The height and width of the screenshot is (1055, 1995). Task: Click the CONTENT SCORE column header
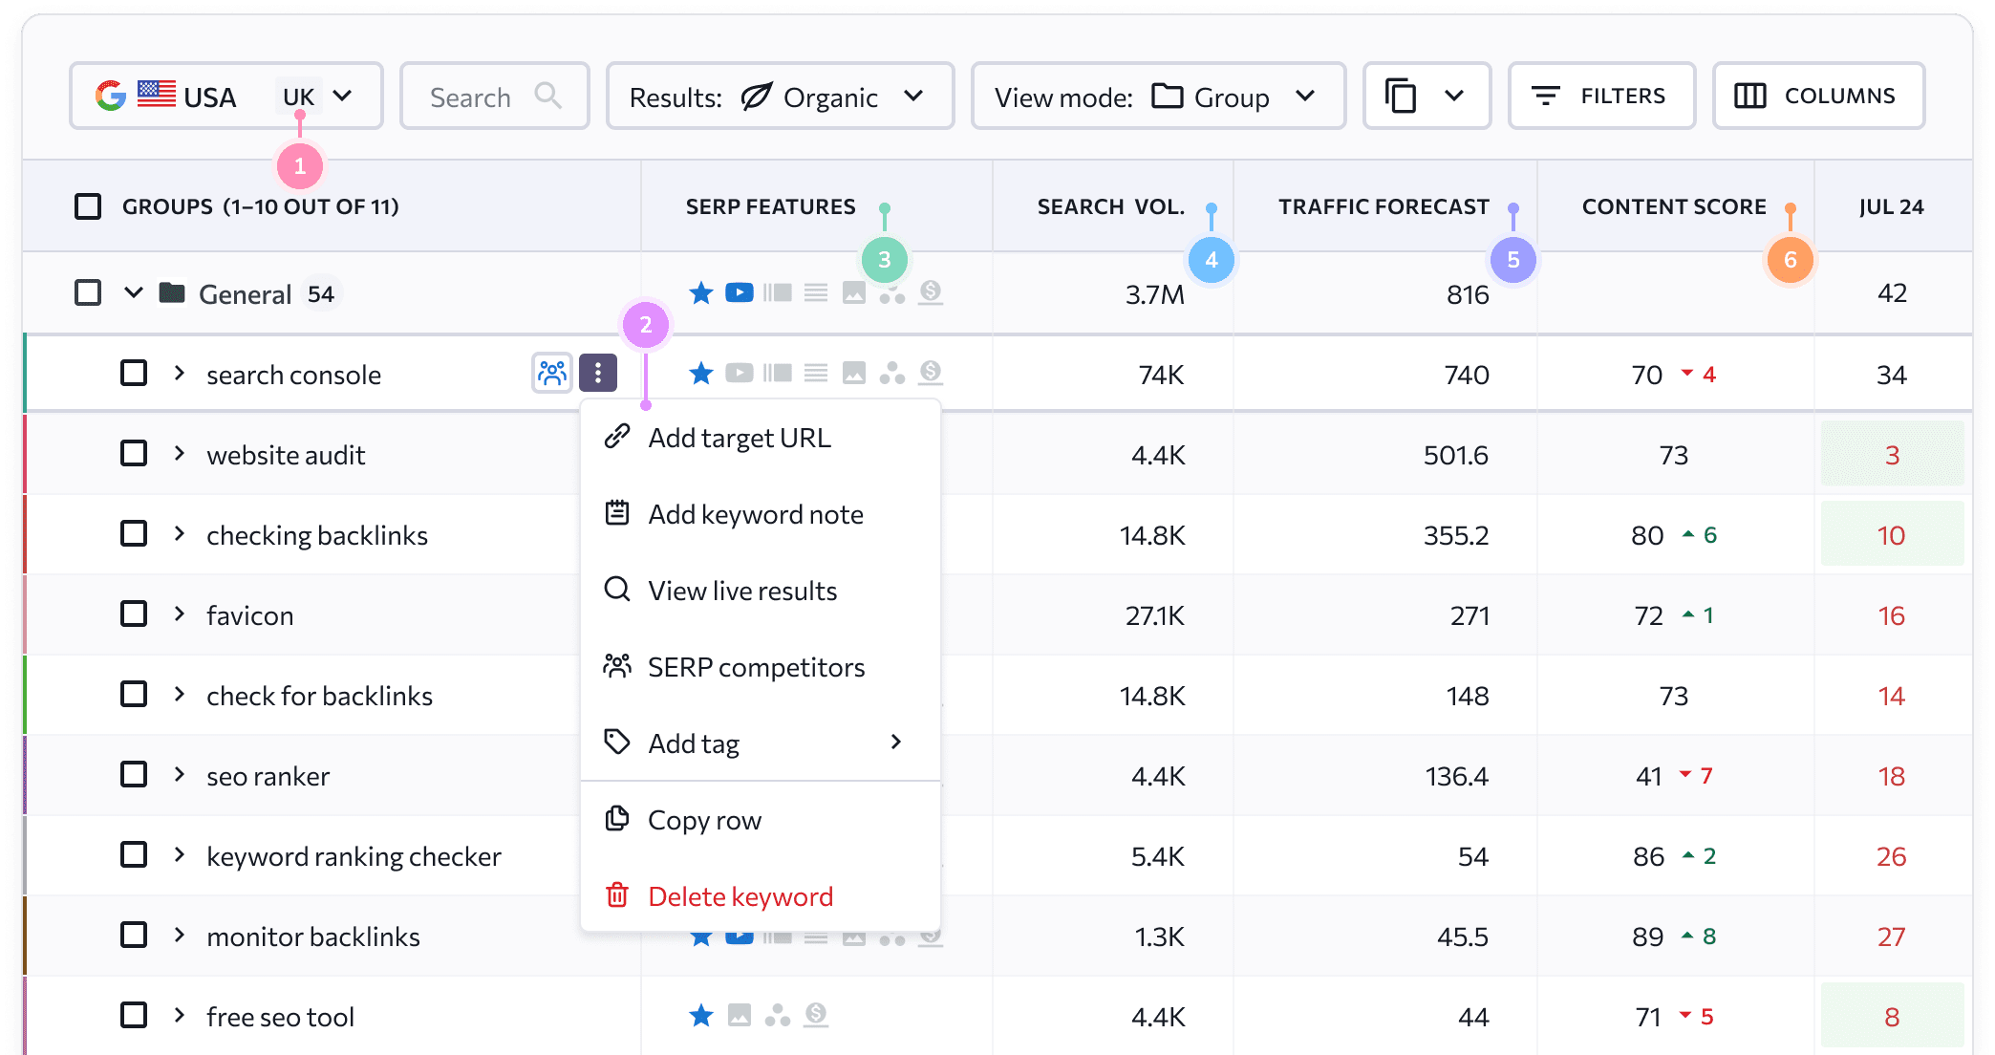tap(1674, 206)
